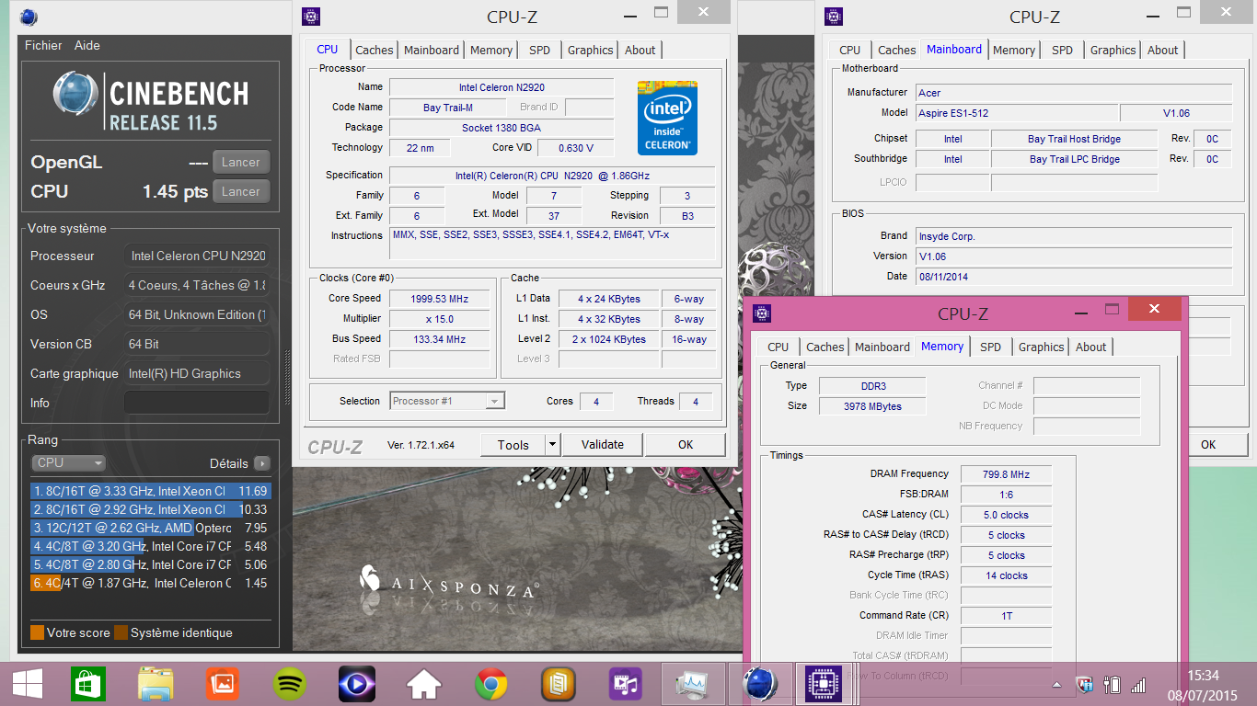Select rank row 4C/8T @ 2.80 GHz
1257x706 pixels.
151,564
